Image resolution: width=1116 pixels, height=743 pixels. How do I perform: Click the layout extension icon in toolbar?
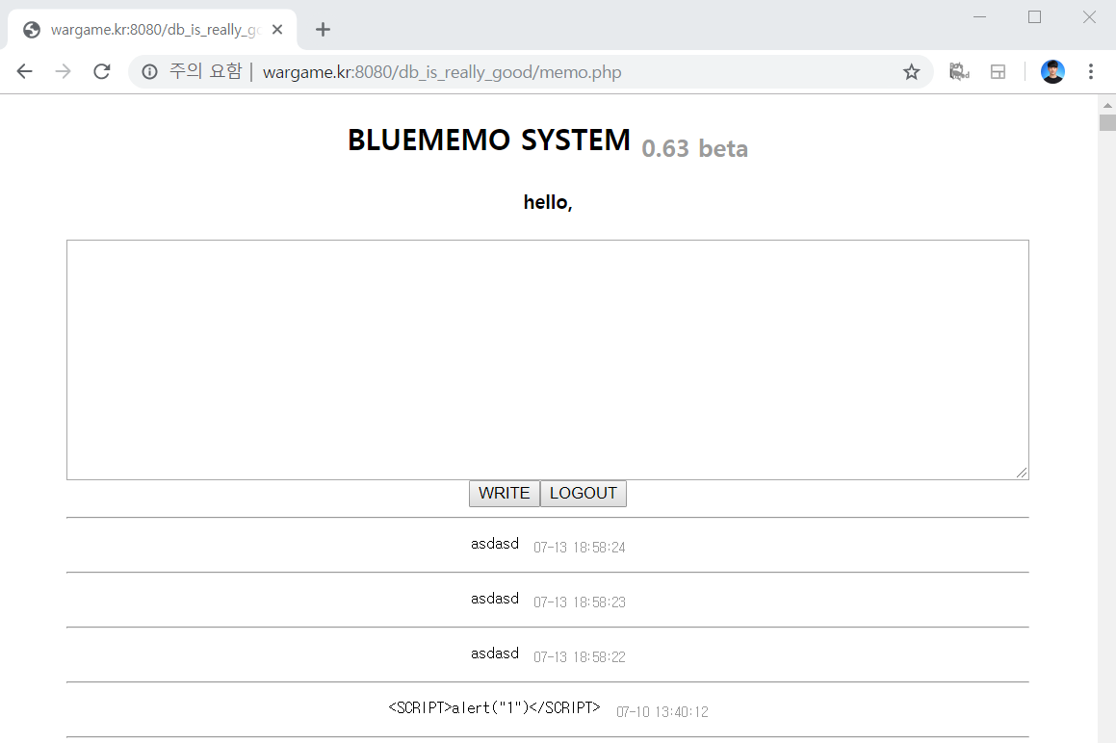click(x=998, y=71)
